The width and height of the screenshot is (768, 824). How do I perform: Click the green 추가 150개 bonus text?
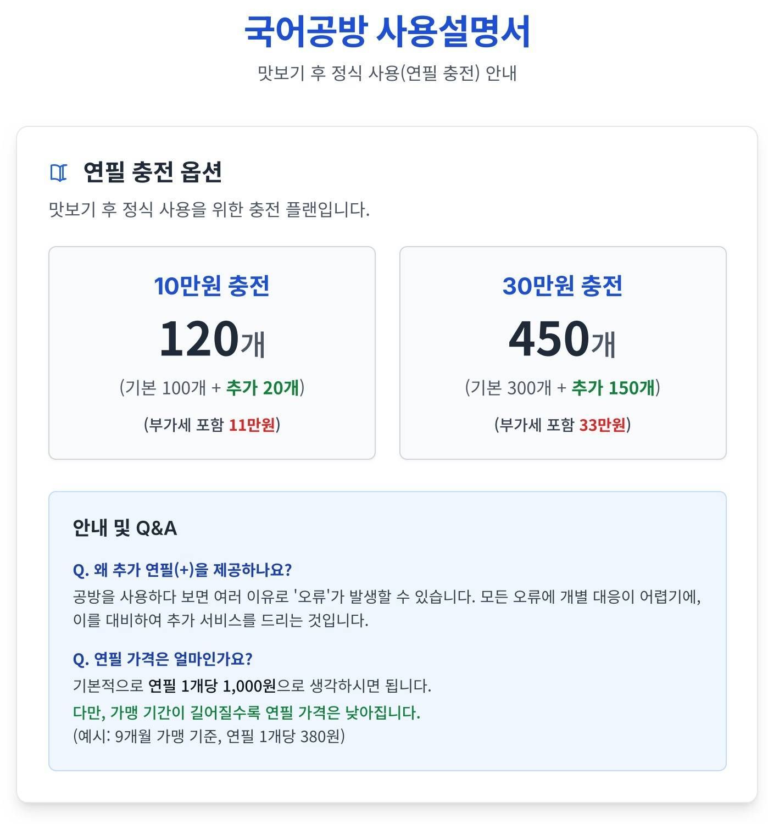click(x=613, y=388)
